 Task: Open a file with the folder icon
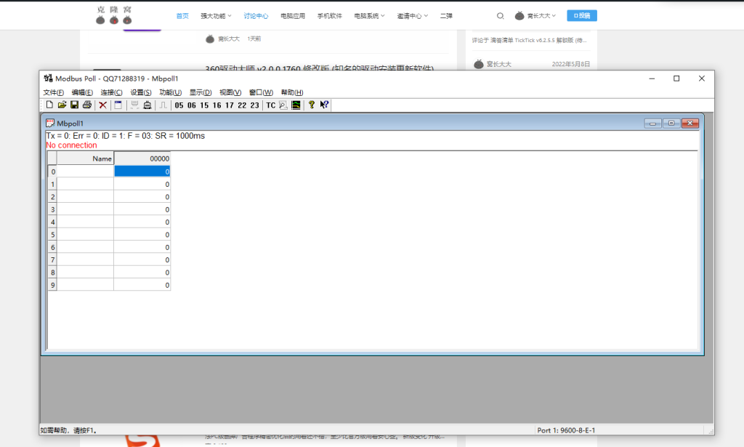pyautogui.click(x=62, y=105)
